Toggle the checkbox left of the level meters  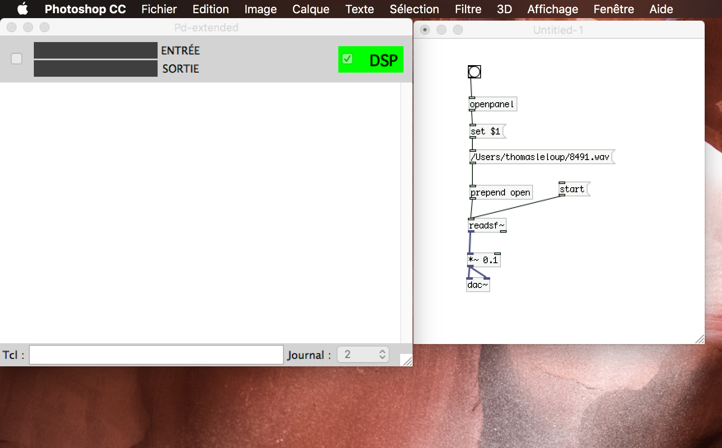tap(17, 59)
